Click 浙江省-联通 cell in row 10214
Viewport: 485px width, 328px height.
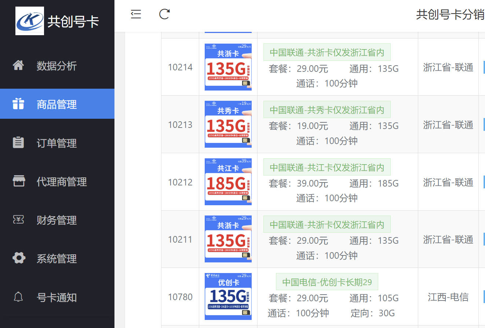click(x=448, y=67)
